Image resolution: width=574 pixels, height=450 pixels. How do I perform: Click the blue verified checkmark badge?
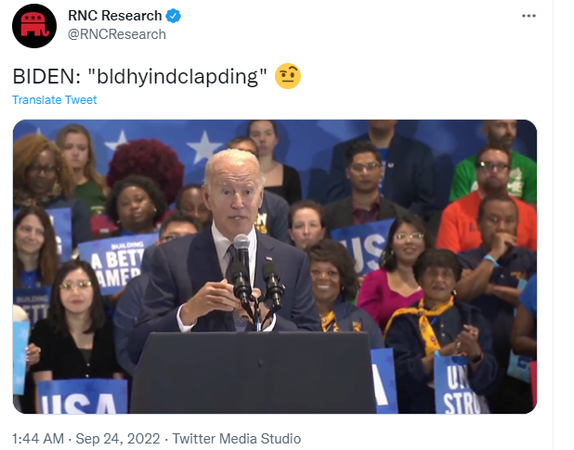173,16
